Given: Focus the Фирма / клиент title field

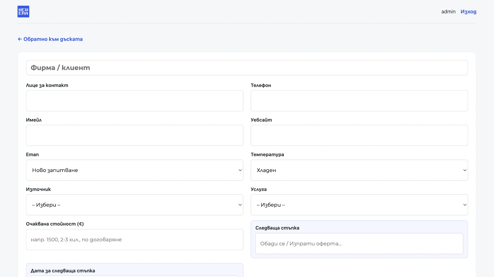Looking at the screenshot, I should point(247,68).
